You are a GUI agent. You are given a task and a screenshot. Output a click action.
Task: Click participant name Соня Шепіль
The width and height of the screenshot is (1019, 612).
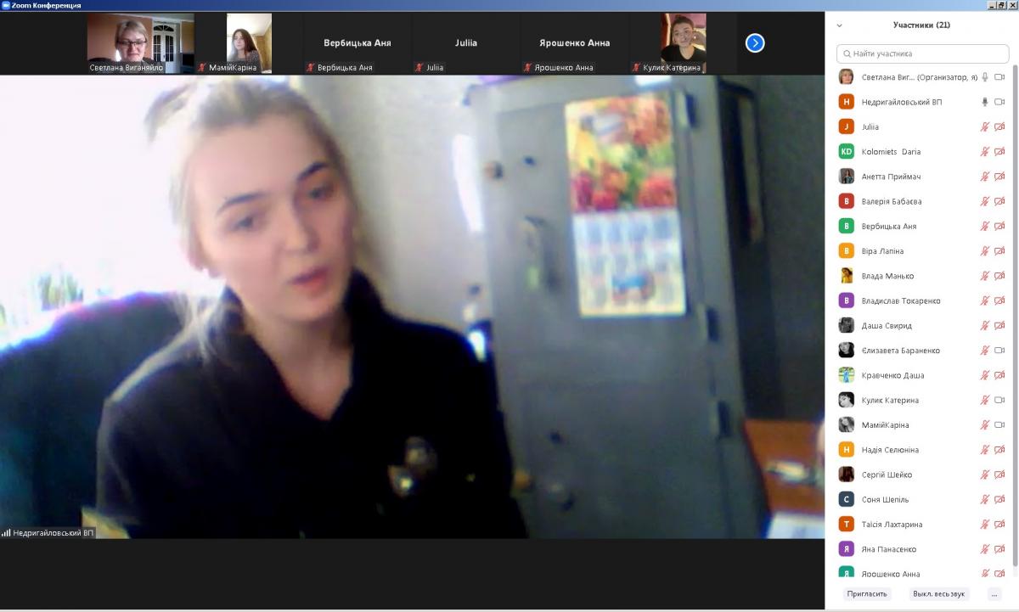coord(885,499)
